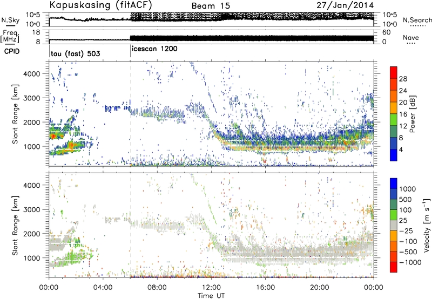
Task: Click the '1000' tick on the Velocity scale
Action: pos(407,189)
